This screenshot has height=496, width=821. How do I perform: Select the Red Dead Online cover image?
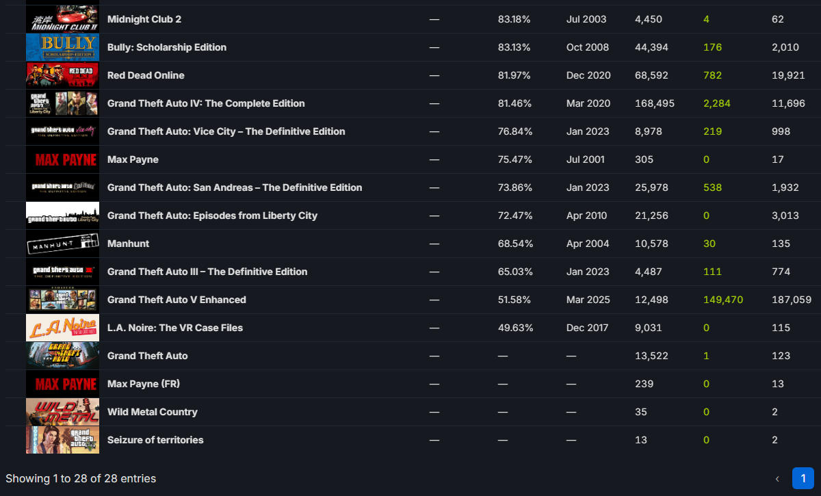point(62,75)
